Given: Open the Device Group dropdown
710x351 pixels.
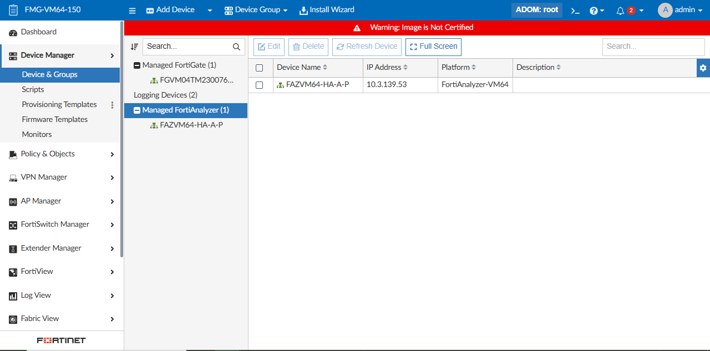Looking at the screenshot, I should click(256, 9).
